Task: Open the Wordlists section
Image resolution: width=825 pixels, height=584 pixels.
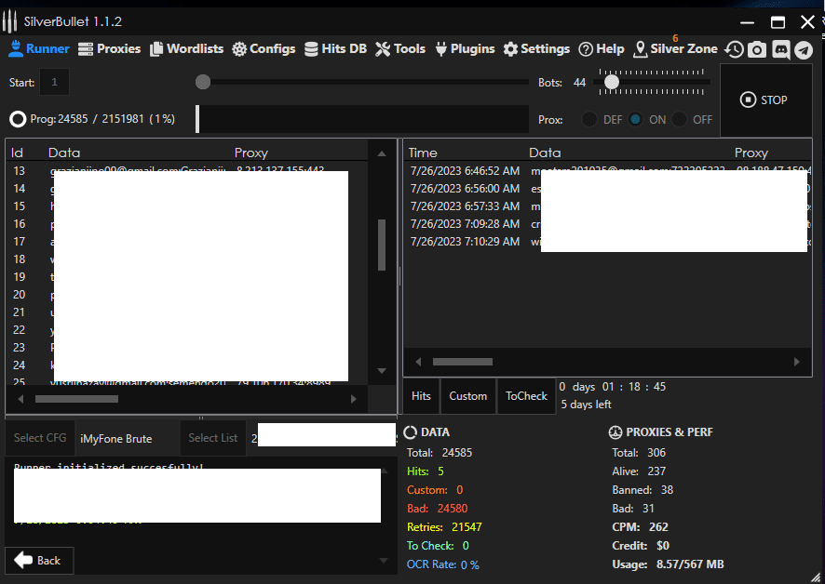Action: pos(186,48)
